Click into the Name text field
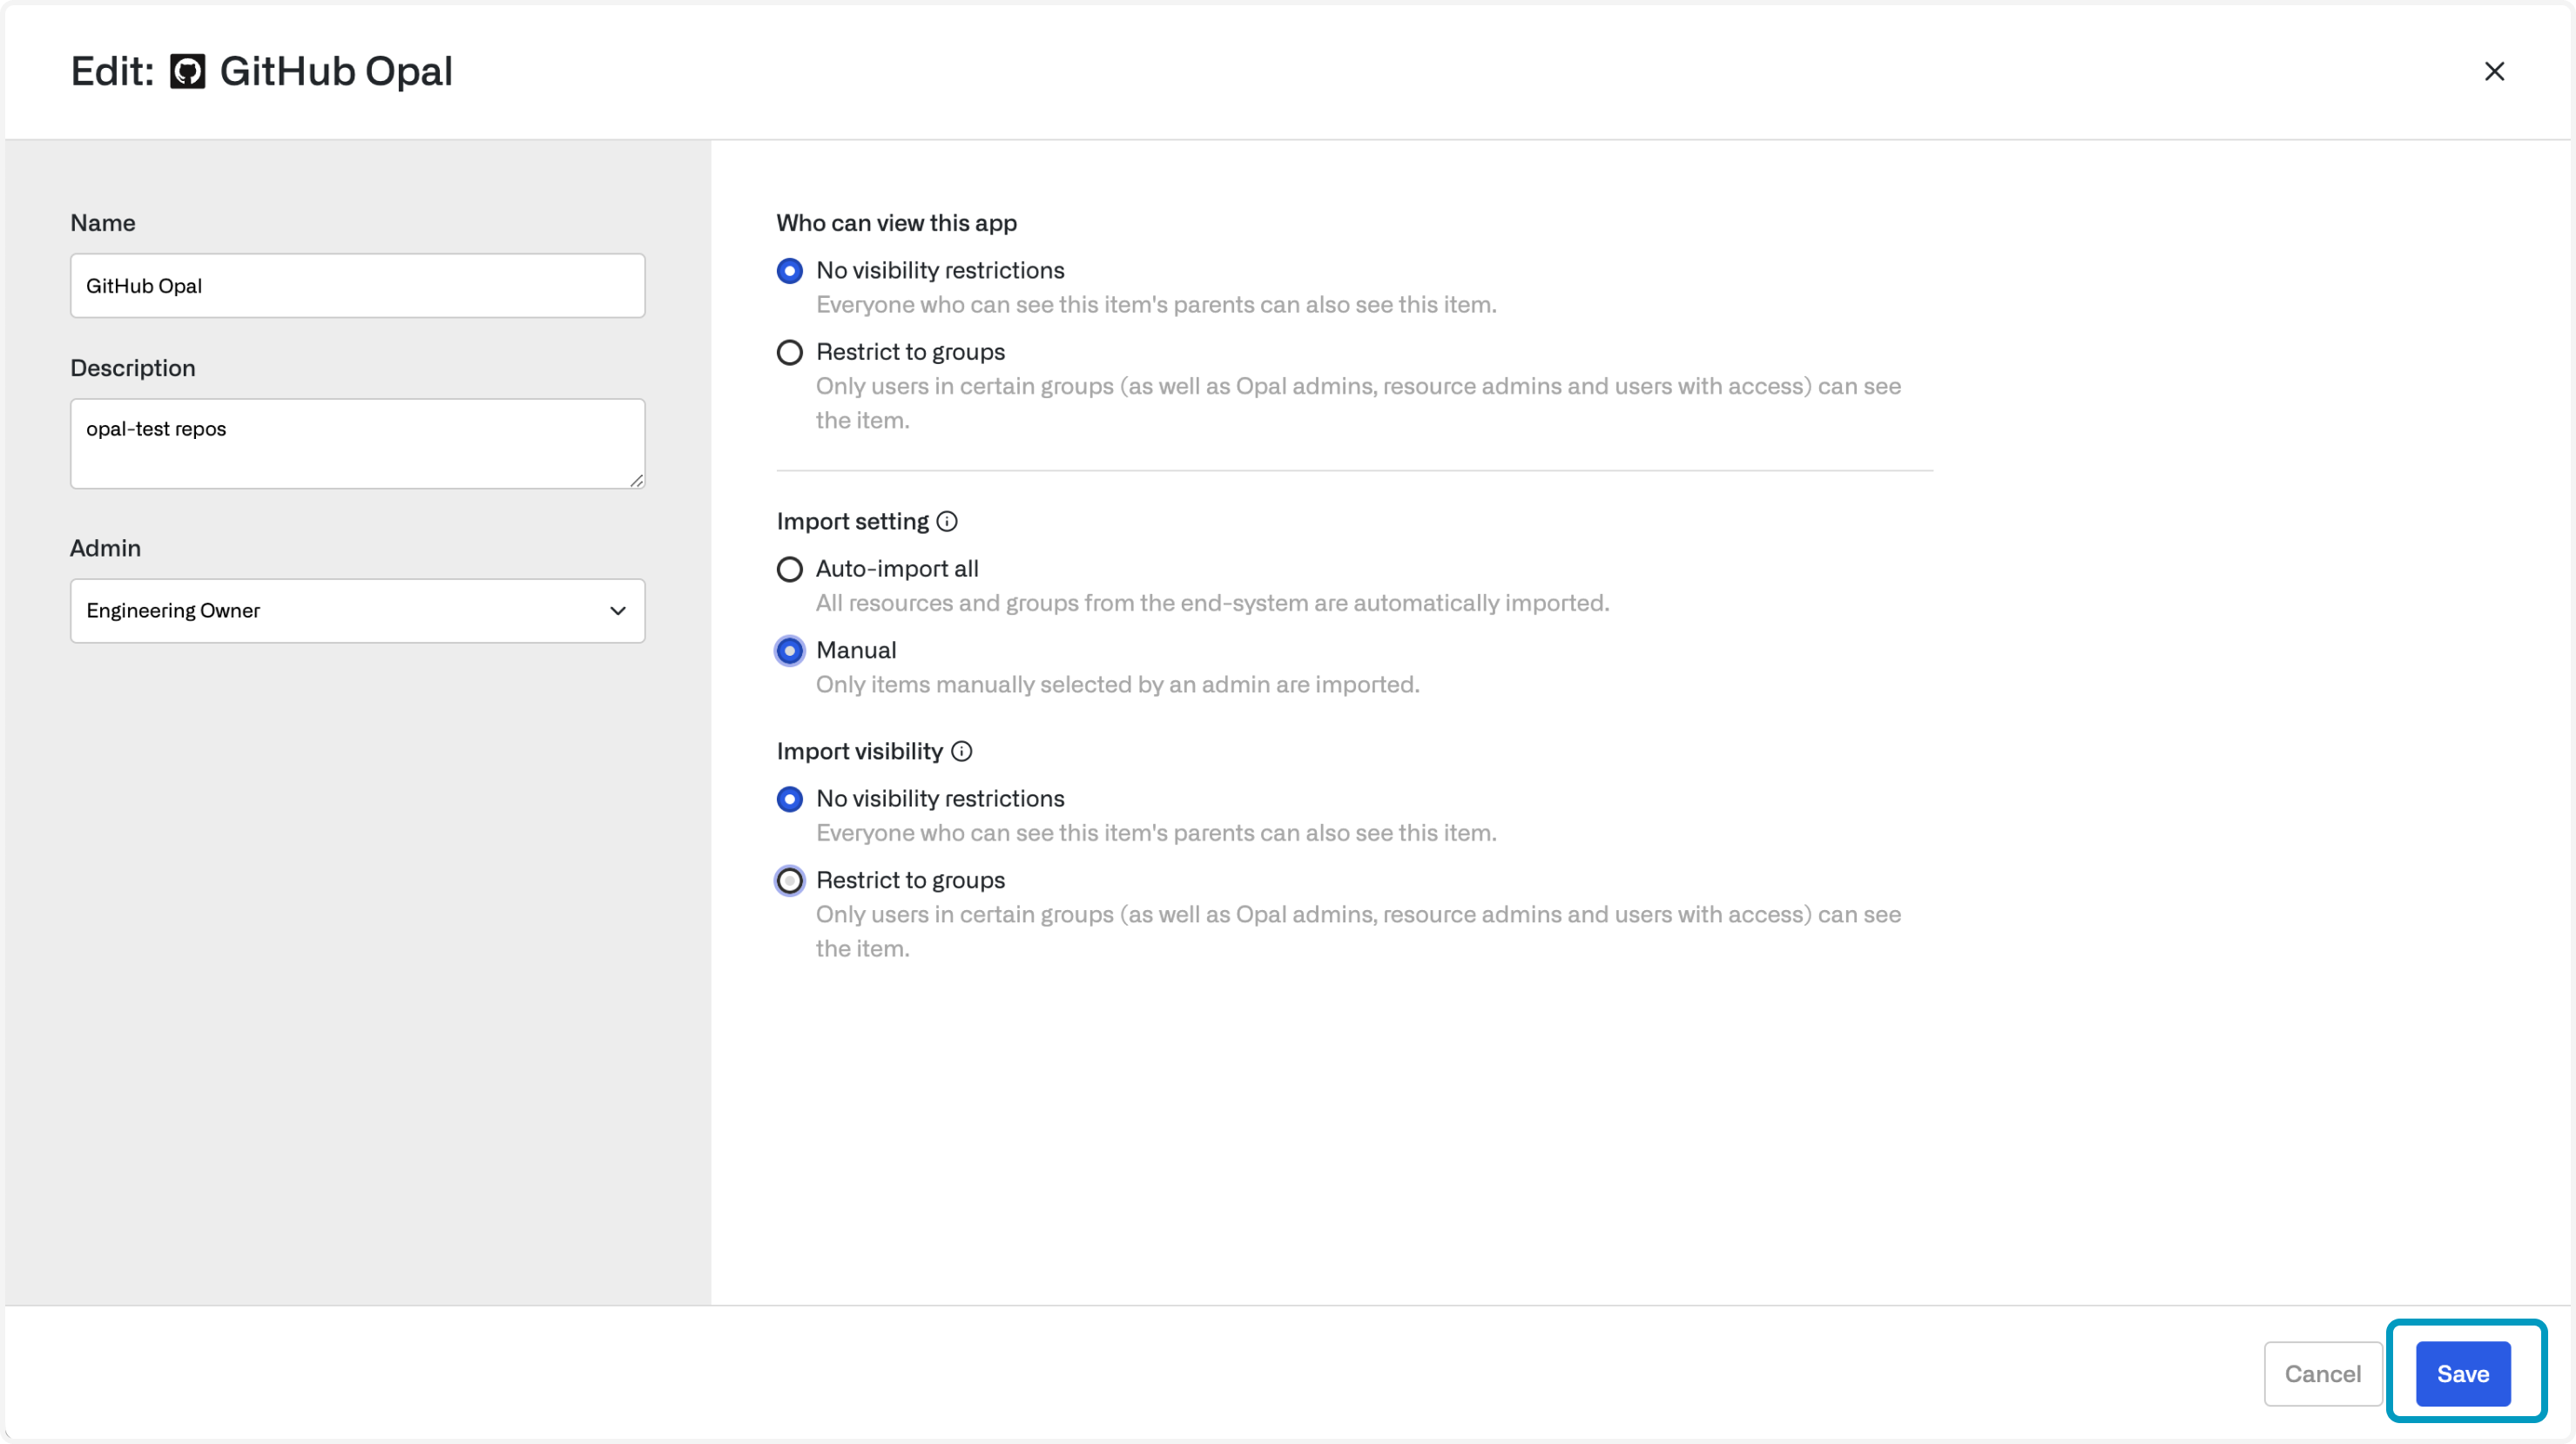Screen dimensions: 2576x1444 point(357,286)
